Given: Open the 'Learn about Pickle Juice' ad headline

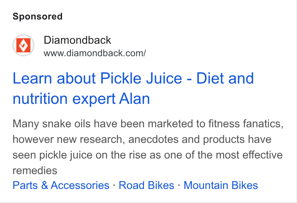Looking at the screenshot, I should (x=133, y=88).
